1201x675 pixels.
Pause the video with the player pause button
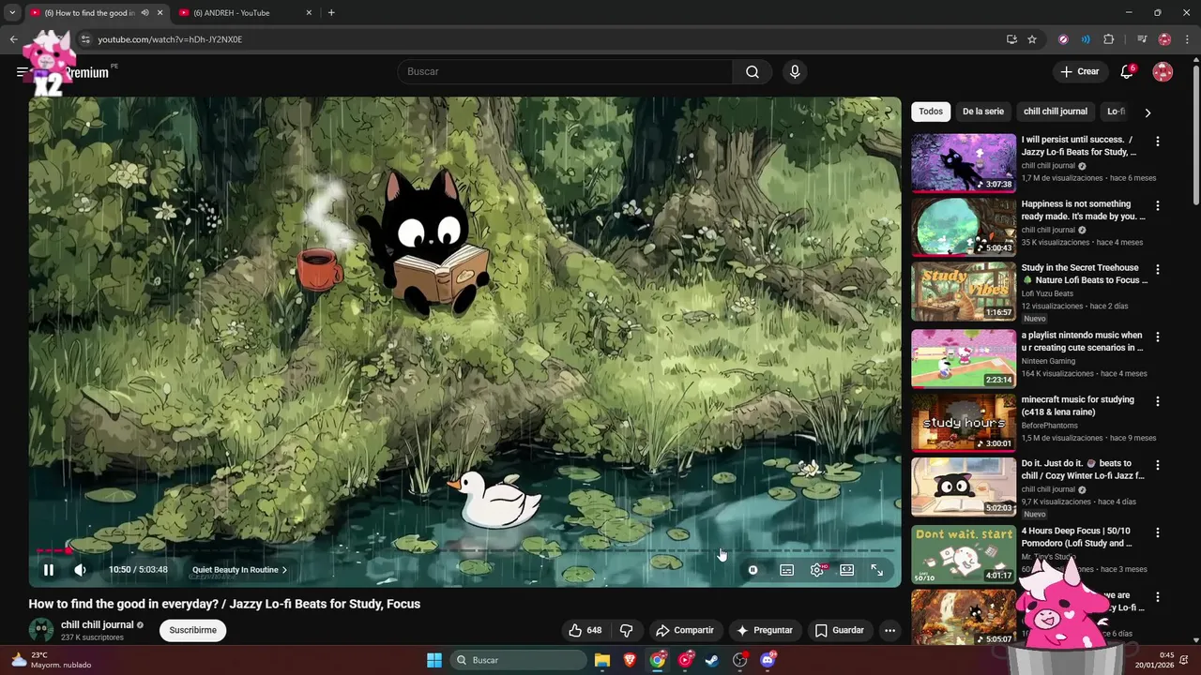[x=48, y=570]
